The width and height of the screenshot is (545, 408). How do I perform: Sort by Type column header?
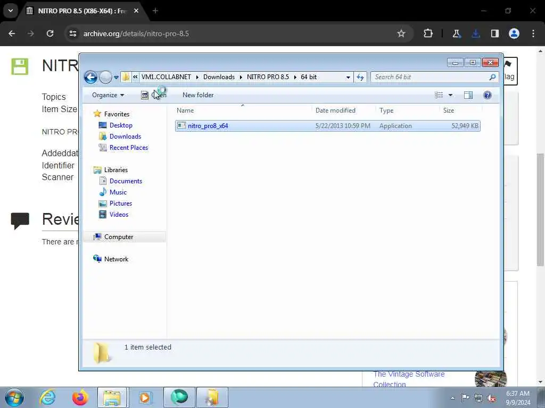point(386,110)
